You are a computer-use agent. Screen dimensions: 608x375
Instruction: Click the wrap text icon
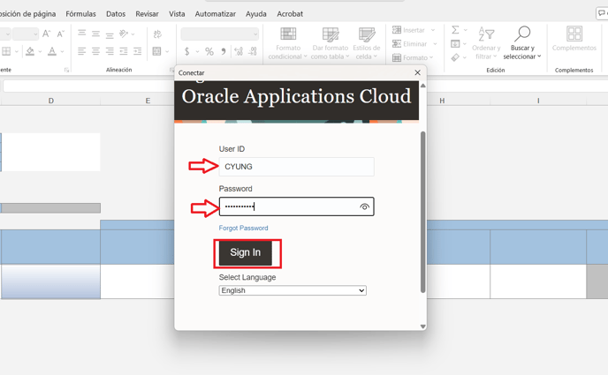click(x=157, y=34)
